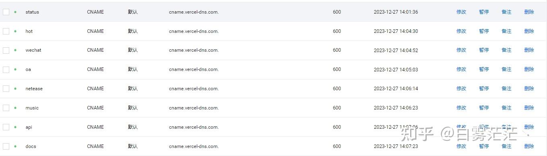Click 暂停 on the music record

[x=484, y=108]
